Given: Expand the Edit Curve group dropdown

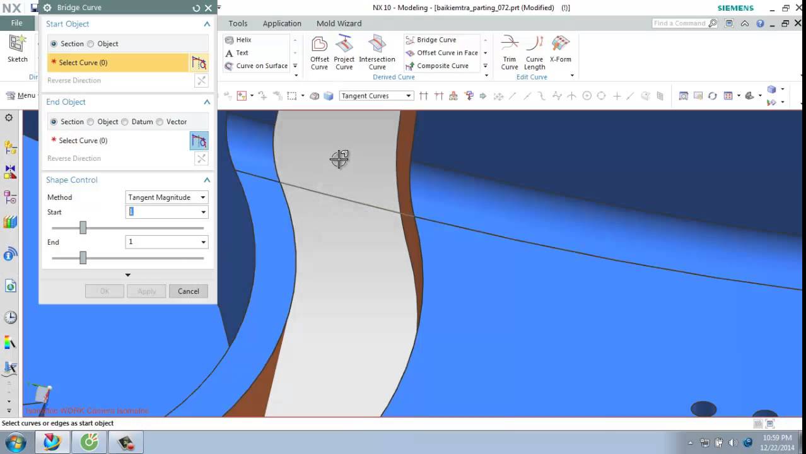Looking at the screenshot, I should 572,76.
